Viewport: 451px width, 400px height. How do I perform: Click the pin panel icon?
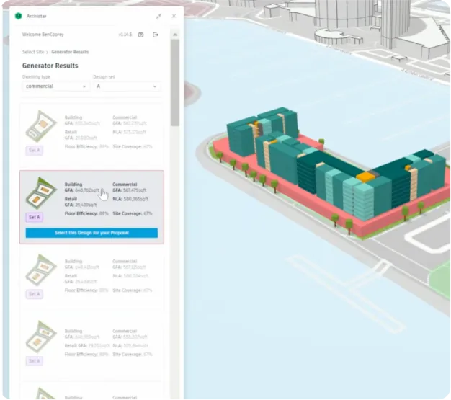[158, 17]
